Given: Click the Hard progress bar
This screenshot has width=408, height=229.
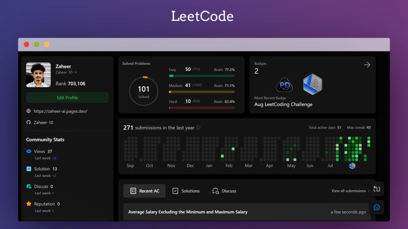Looking at the screenshot, I should coord(201,108).
